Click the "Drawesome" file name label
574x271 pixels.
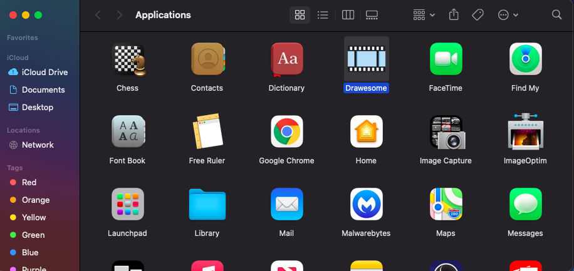click(366, 88)
